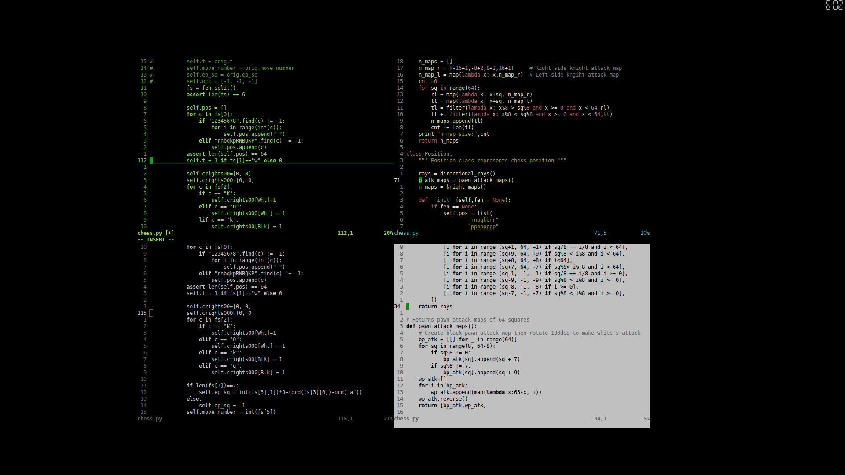Click '115,1' cursor position in status line
Viewport: 845px width, 475px height.
(x=345, y=419)
